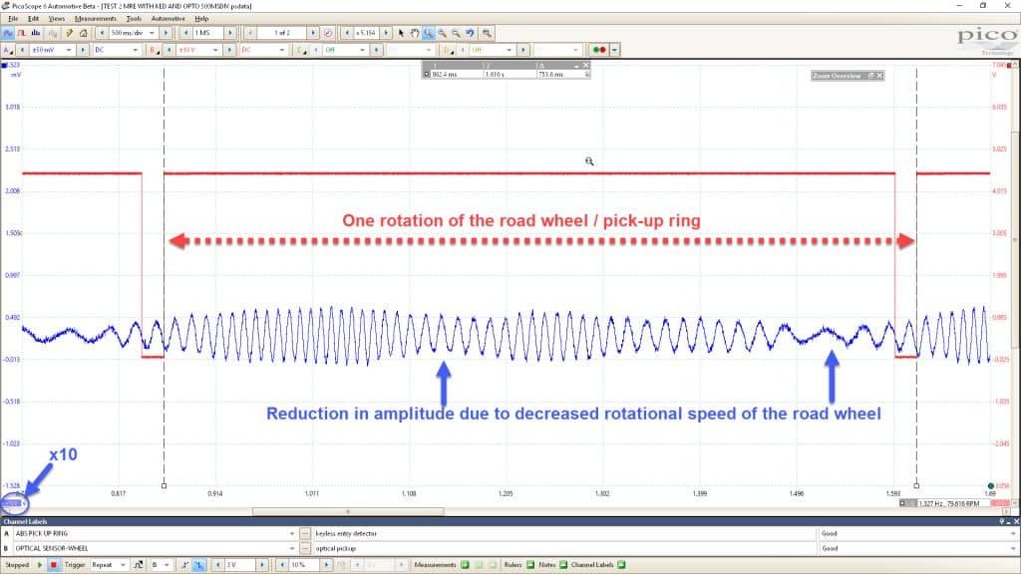Open the File menu
Screen dimensions: 1021x574
click(x=13, y=19)
